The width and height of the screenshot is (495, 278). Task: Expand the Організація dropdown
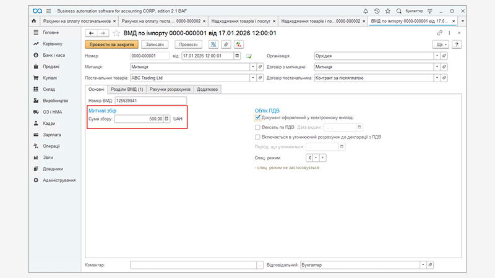point(437,56)
